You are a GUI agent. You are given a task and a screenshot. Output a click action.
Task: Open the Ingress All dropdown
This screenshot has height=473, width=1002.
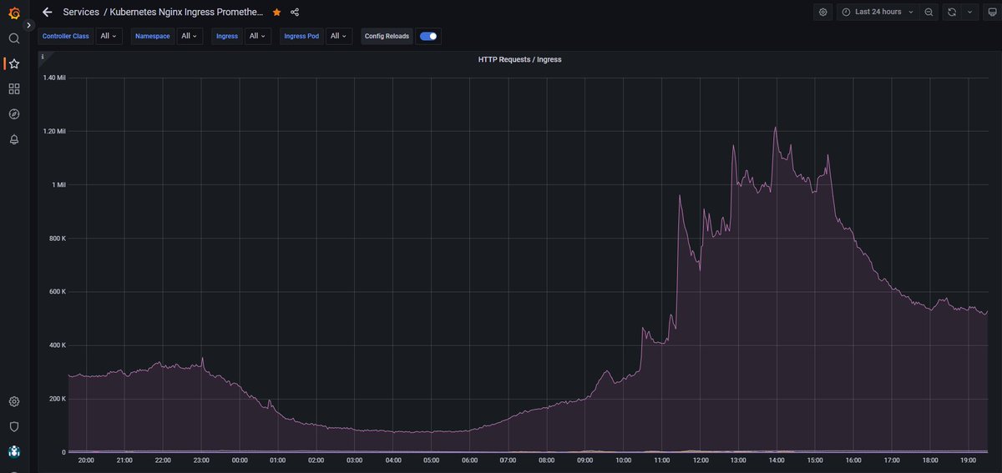(258, 36)
